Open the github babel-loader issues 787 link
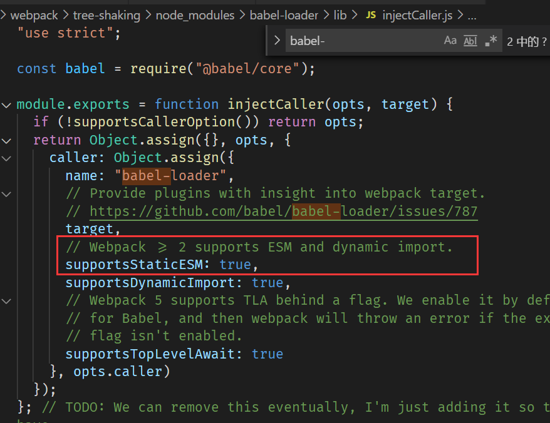The image size is (550, 423). pyautogui.click(x=283, y=211)
